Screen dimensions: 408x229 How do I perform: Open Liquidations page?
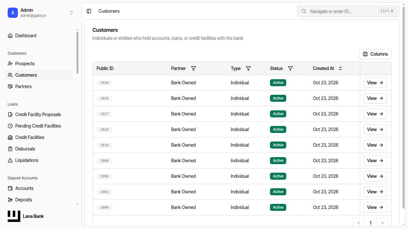tap(39, 160)
